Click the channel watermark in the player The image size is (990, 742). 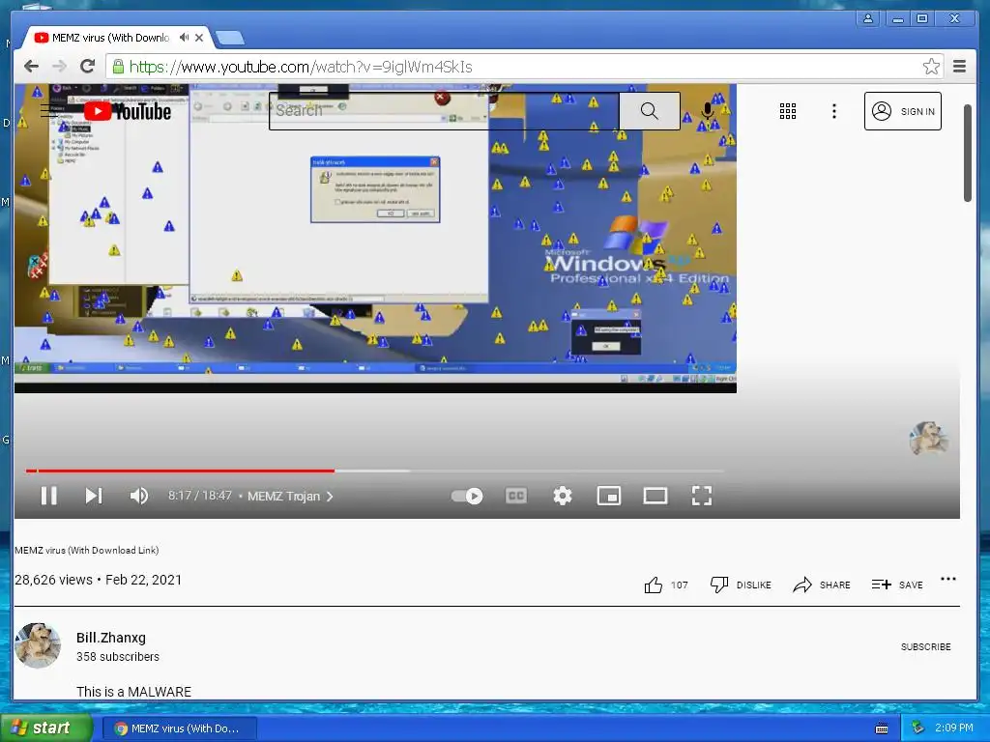(928, 438)
